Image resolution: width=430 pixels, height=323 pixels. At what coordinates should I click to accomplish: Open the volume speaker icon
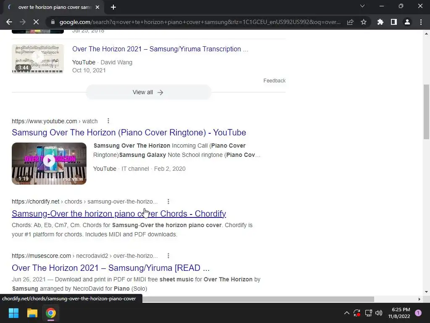(x=379, y=313)
